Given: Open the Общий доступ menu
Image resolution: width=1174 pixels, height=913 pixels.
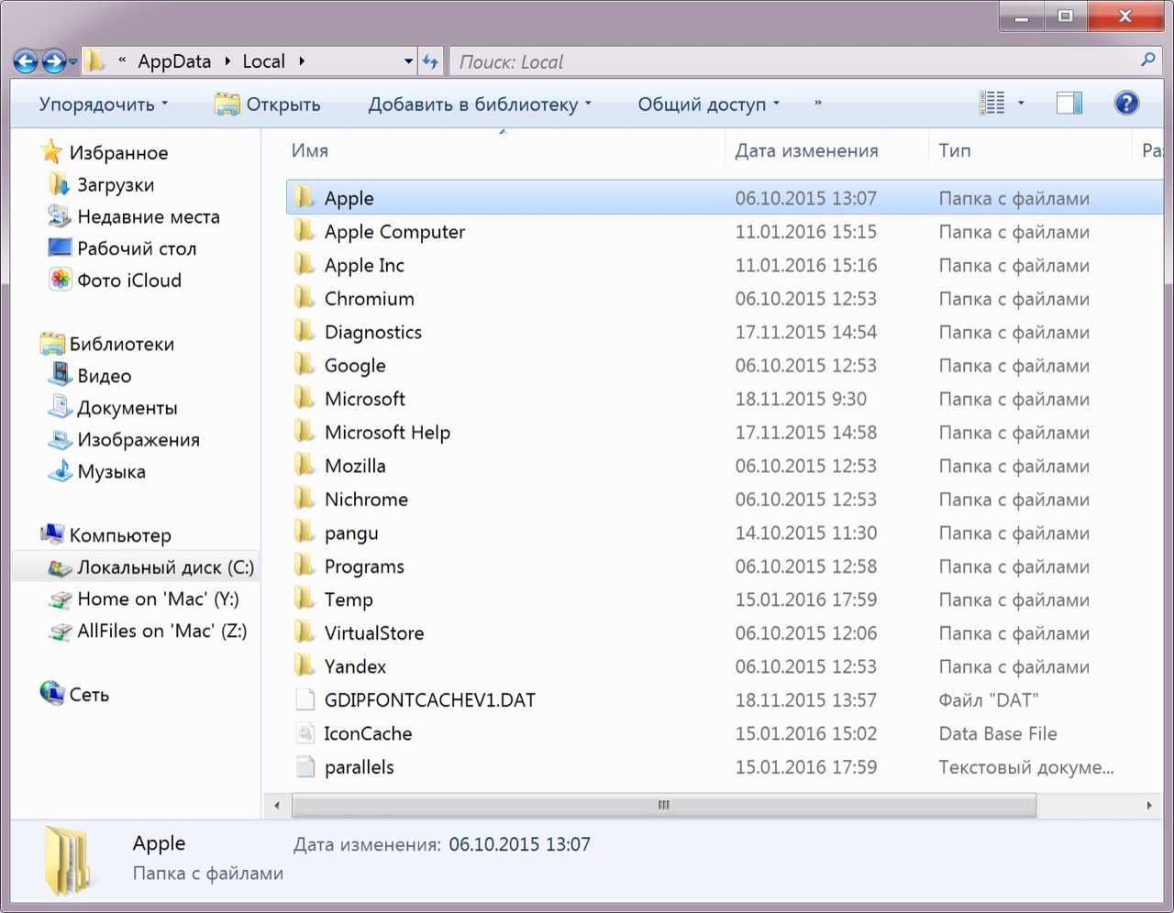Looking at the screenshot, I should (707, 104).
